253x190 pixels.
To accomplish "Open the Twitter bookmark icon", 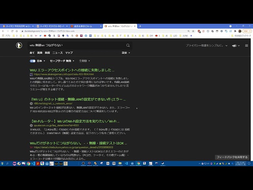I will pyautogui.click(x=40, y=36).
